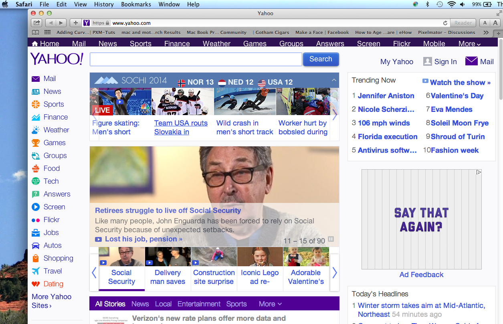Screen dimensions: 503x324
Task: Select the Jobs briefcase icon in sidebar
Action: click(x=36, y=233)
